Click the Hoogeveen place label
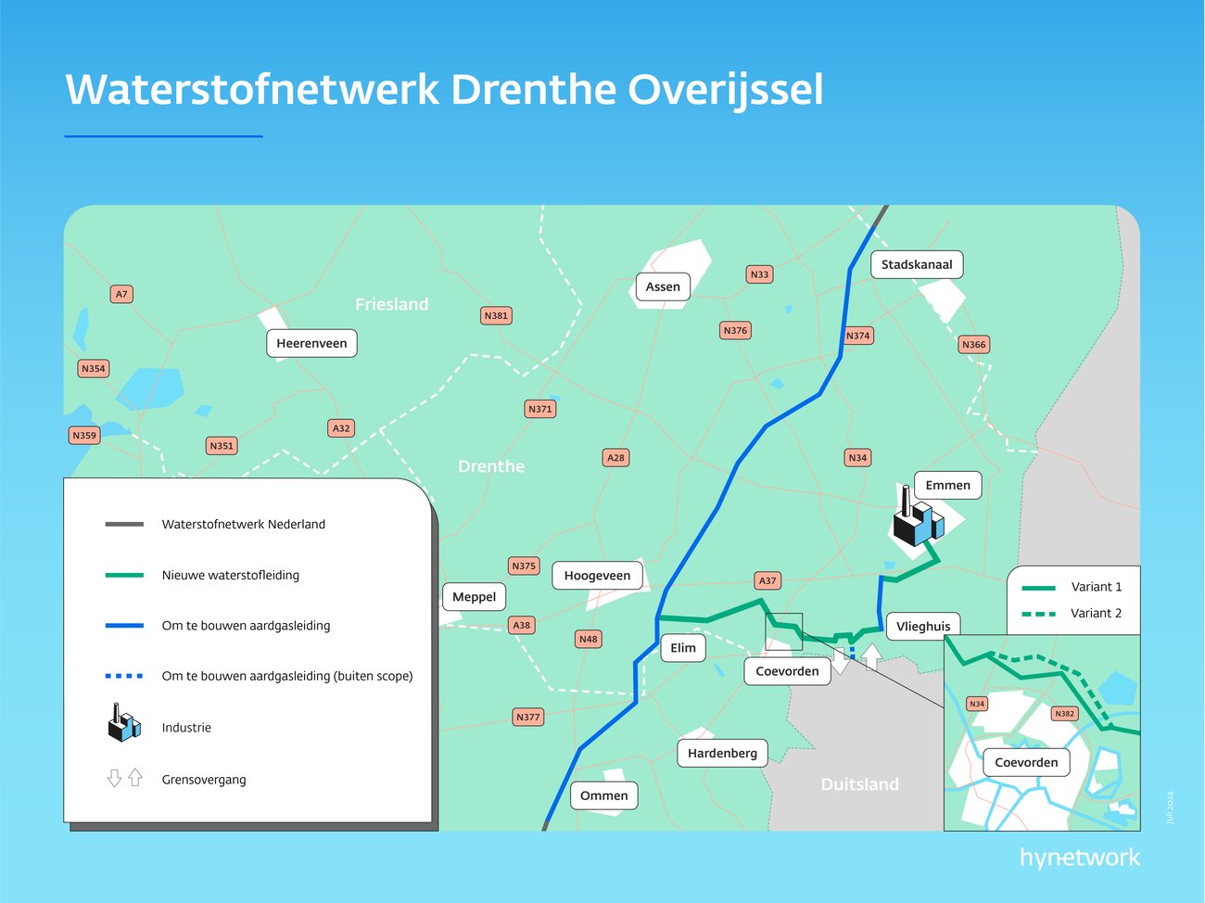 point(597,575)
